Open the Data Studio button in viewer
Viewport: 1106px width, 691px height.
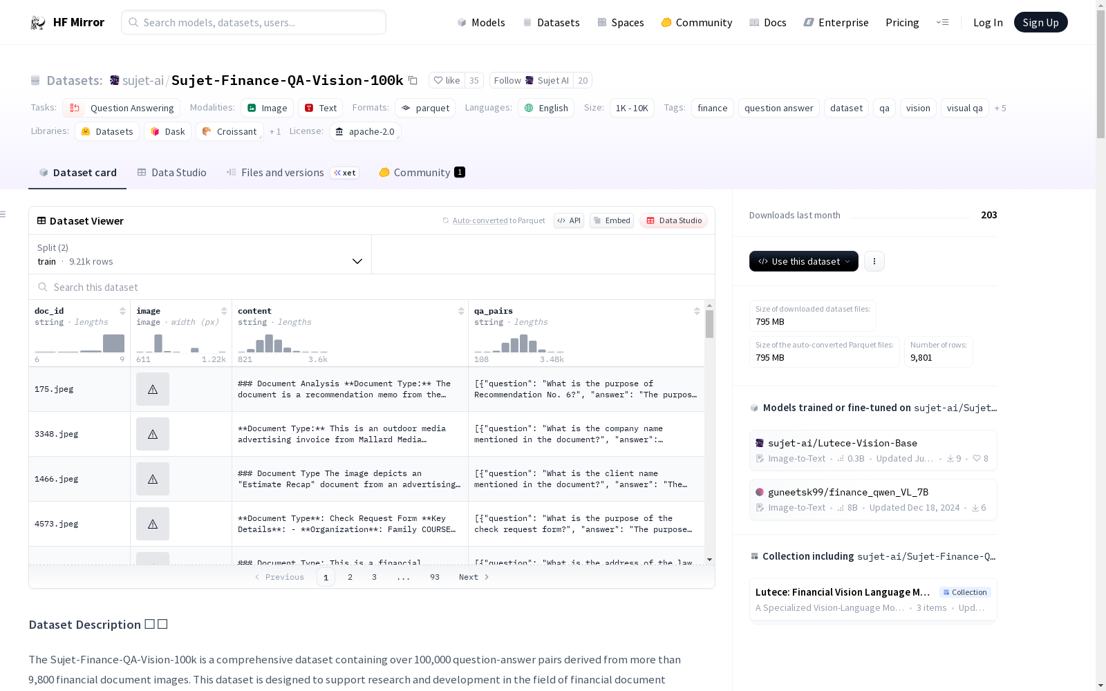click(x=673, y=220)
